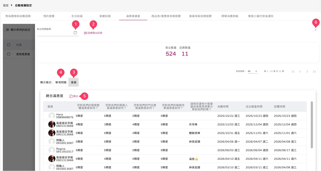The image size is (321, 171).
Task: Jump to the first page of results
Action: pos(293,71)
